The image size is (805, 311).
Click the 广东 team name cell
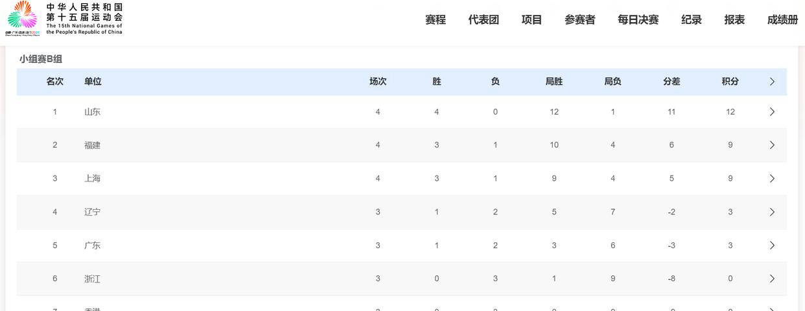[92, 246]
